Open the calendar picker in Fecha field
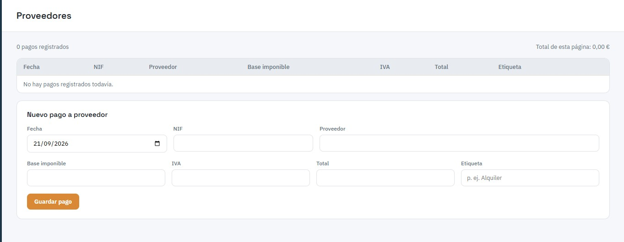The height and width of the screenshot is (242, 624). click(x=157, y=143)
